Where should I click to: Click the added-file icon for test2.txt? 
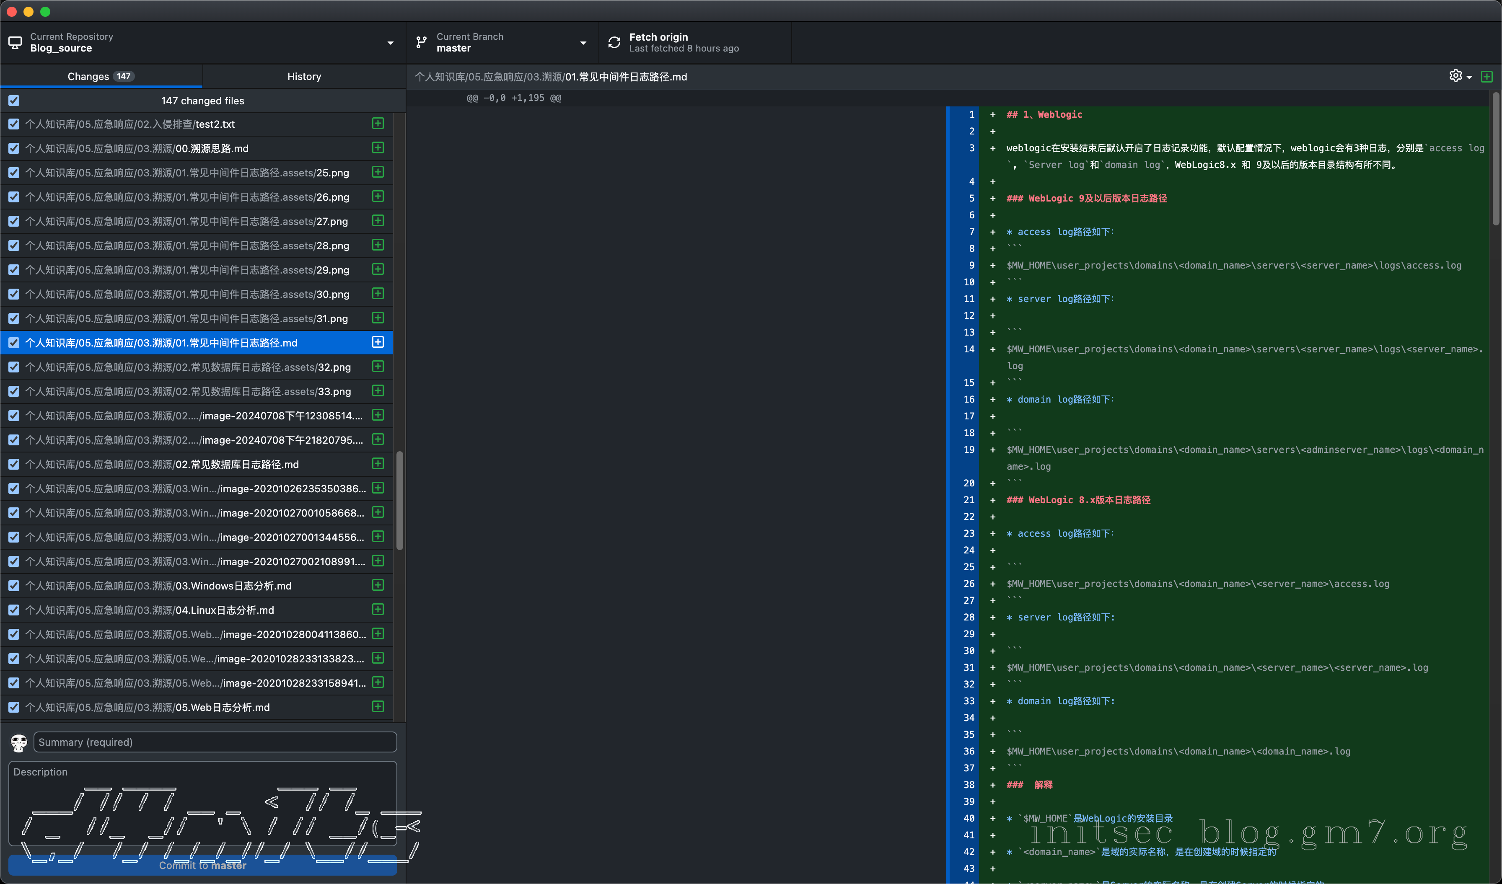click(378, 123)
